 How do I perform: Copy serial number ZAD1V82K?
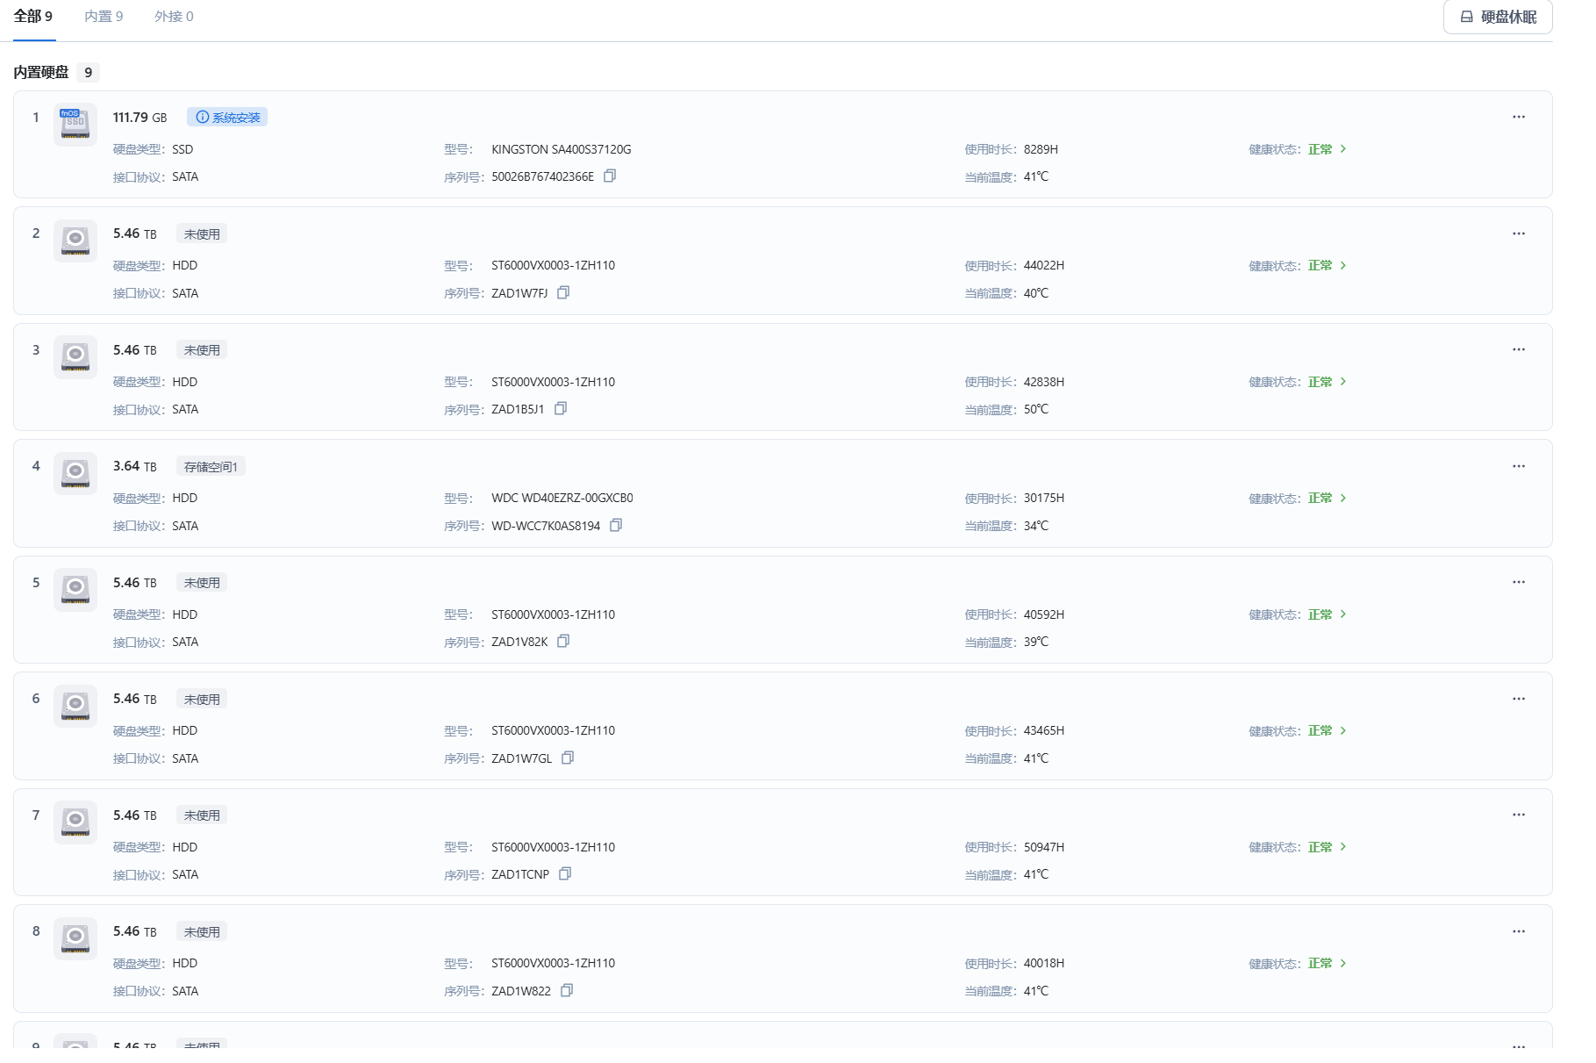[x=563, y=642]
